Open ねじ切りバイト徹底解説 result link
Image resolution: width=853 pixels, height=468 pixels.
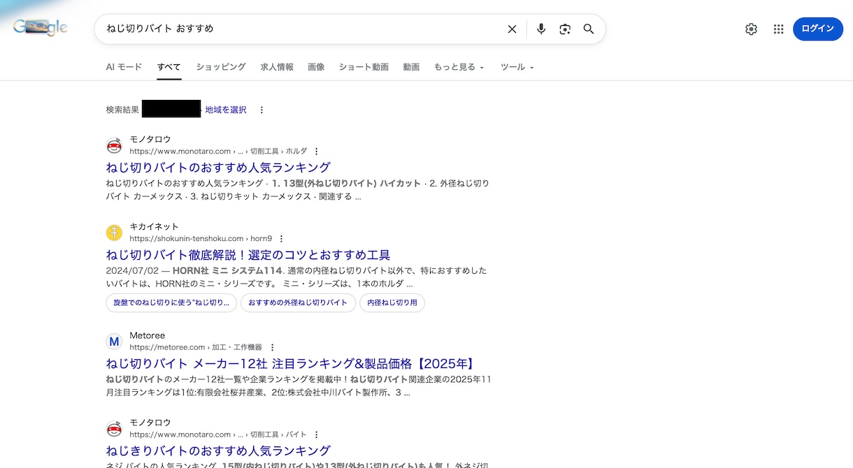[248, 255]
